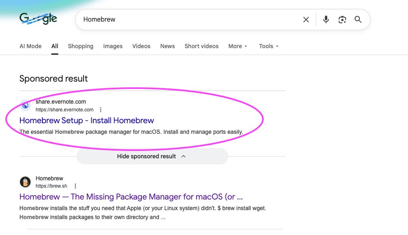Open Homebrew — The Missing Package Manager link
Viewport: 408px width, 235px height.
click(131, 197)
